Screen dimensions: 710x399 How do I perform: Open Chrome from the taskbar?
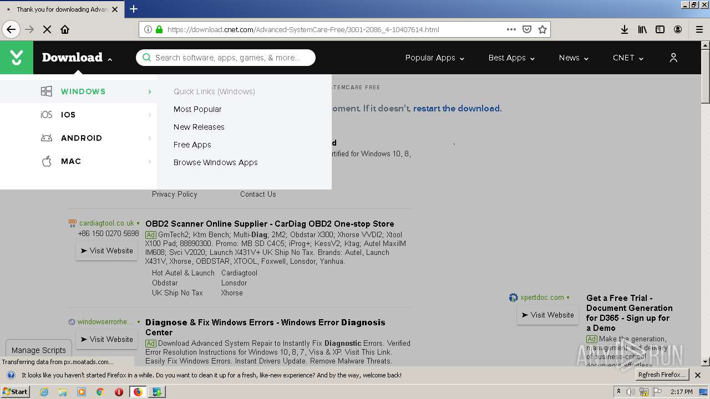(x=100, y=392)
